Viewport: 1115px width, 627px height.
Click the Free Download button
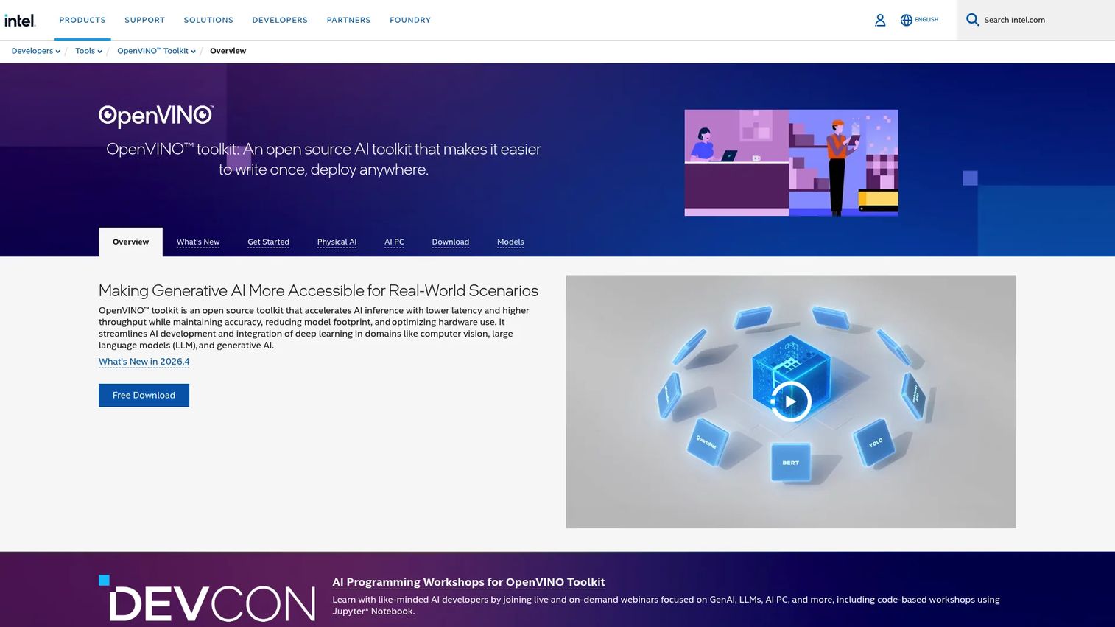144,395
